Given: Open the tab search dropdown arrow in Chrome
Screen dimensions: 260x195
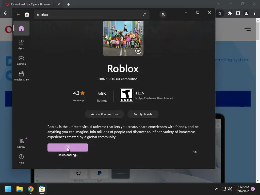Looking at the screenshot, I should (x=219, y=4).
